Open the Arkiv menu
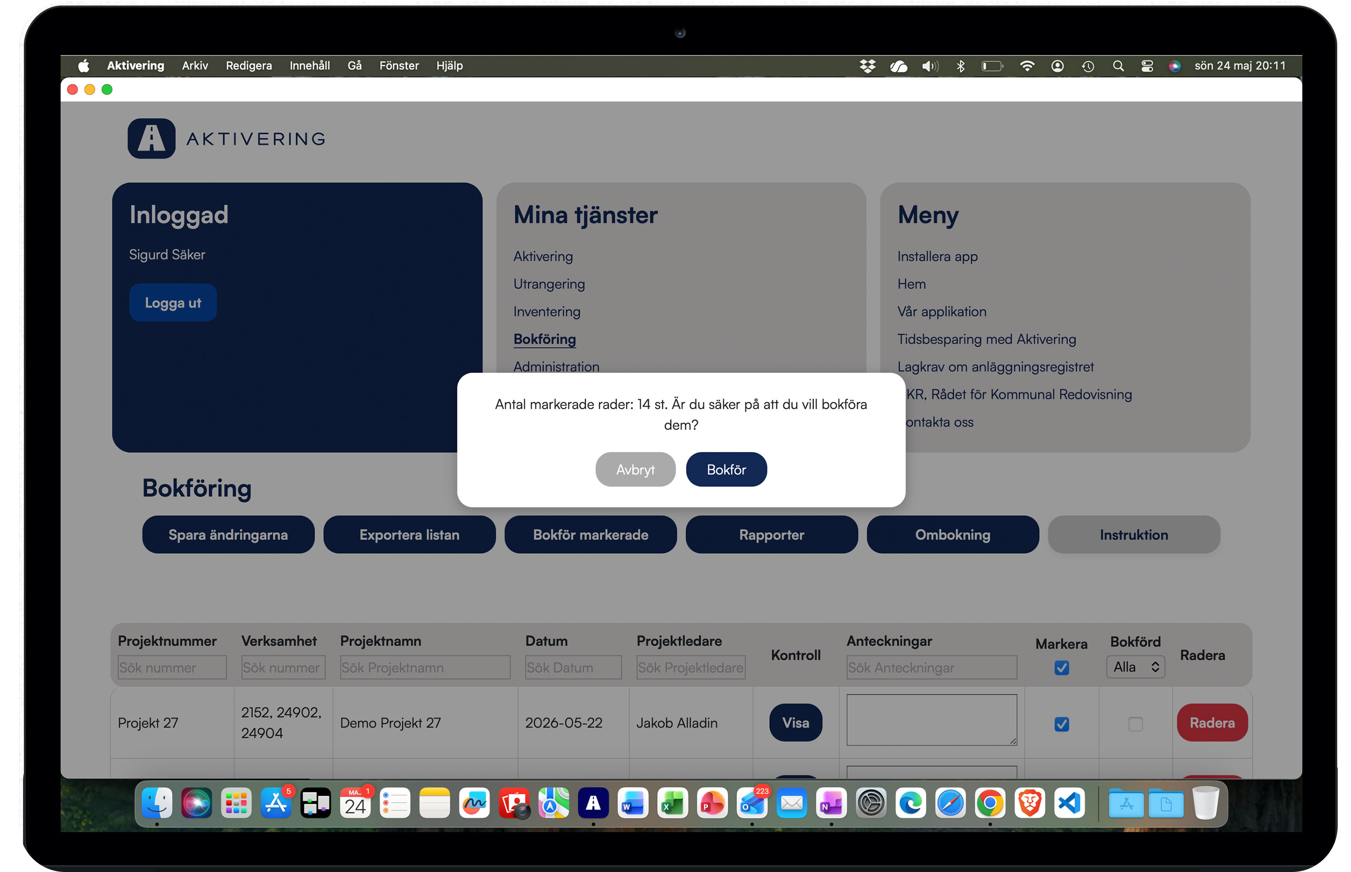 195,66
